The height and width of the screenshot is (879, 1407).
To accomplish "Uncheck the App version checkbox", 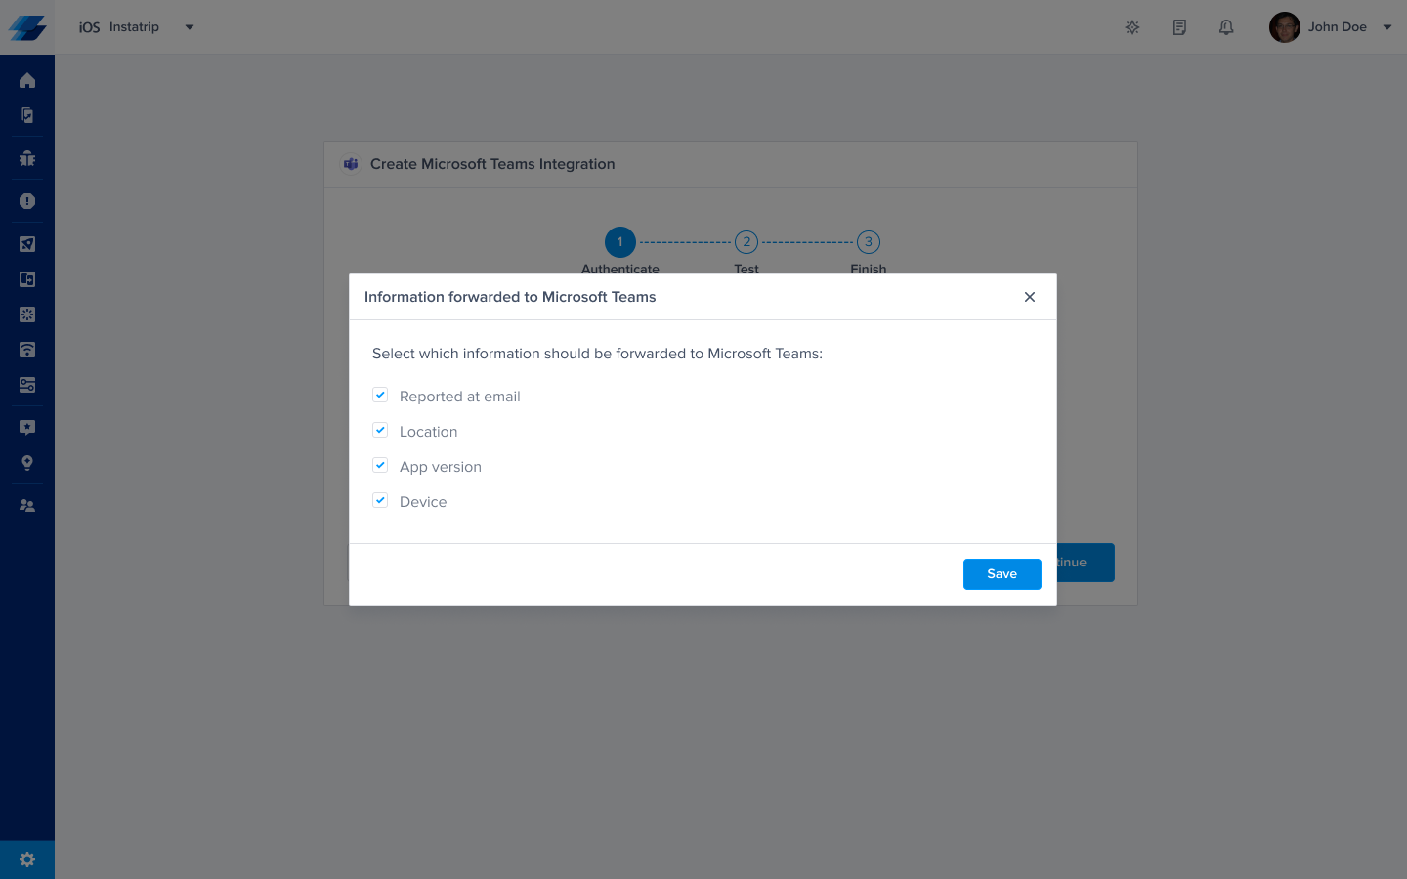I will [x=380, y=466].
